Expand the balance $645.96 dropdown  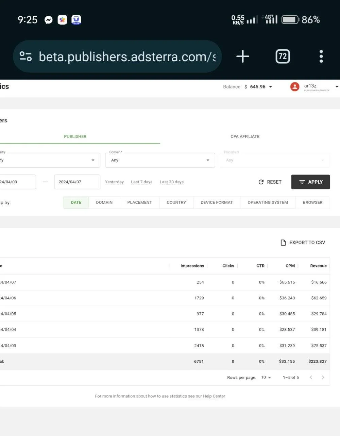pos(271,87)
